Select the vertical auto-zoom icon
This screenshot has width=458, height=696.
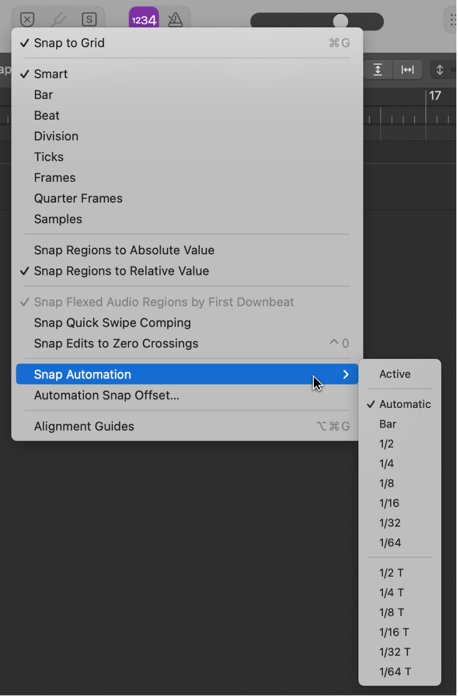pyautogui.click(x=377, y=70)
